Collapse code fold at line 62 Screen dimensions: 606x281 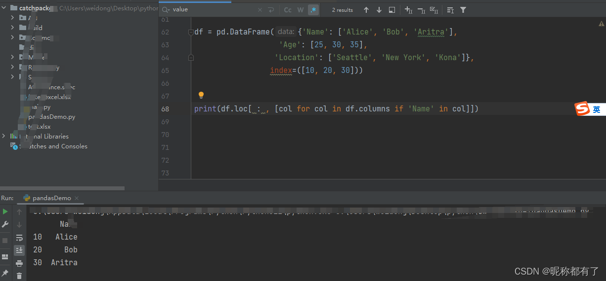tap(191, 32)
